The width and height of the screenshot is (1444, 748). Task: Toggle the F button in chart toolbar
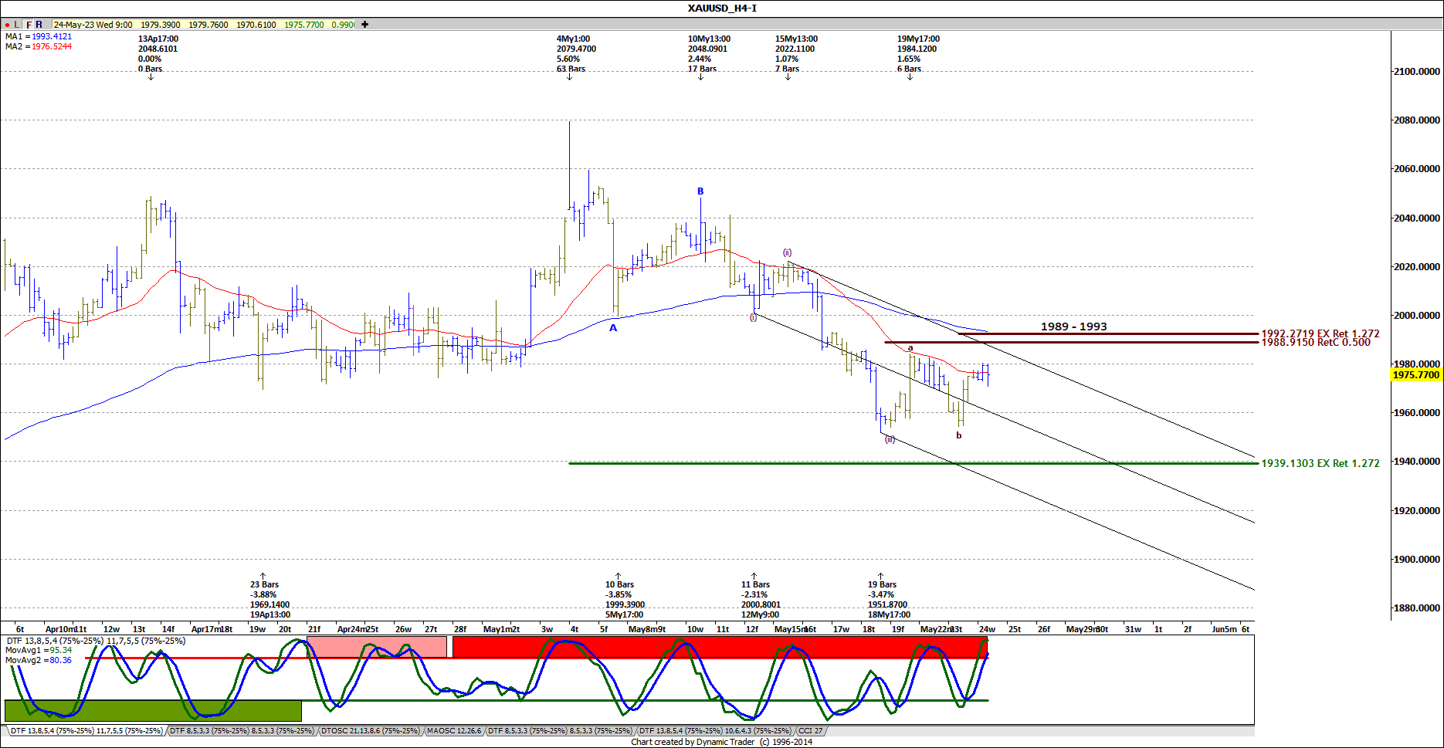pyautogui.click(x=29, y=25)
